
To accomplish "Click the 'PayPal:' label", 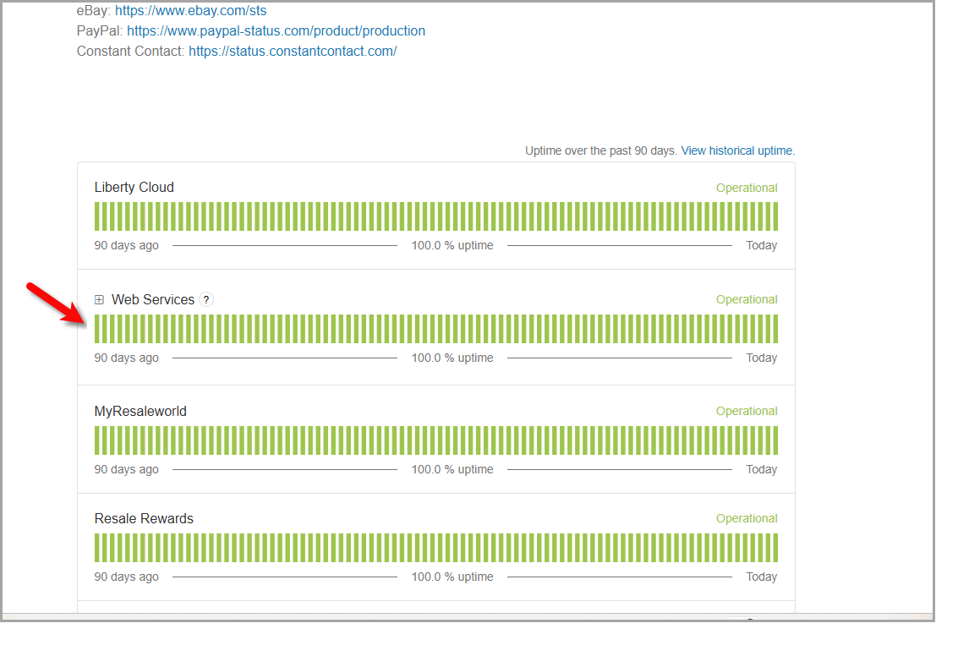I will tap(100, 31).
